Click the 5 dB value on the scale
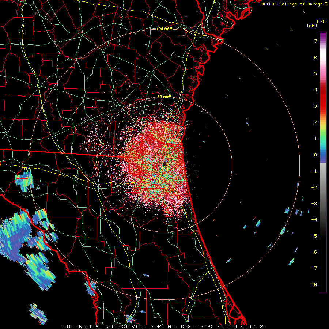This screenshot has height=329, width=329. coord(315,73)
